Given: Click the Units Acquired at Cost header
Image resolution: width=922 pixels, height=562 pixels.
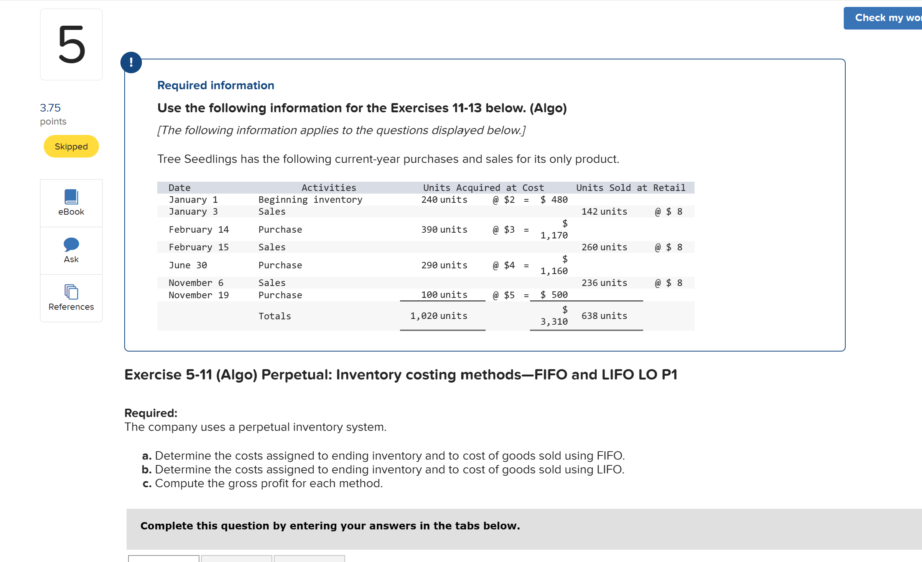Looking at the screenshot, I should (x=483, y=188).
